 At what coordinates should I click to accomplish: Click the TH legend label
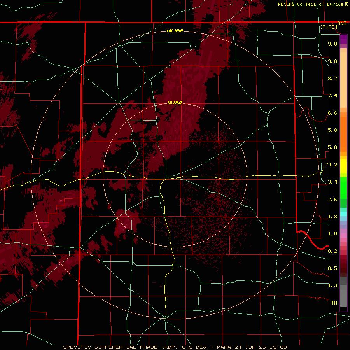pos(334,303)
